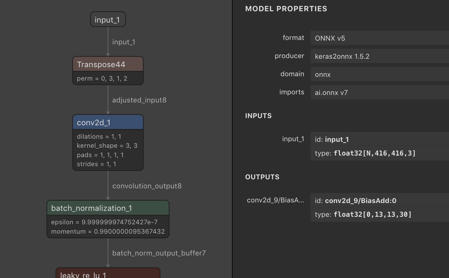The image size is (449, 278).
Task: Click the domain property label
Action: tap(292, 74)
